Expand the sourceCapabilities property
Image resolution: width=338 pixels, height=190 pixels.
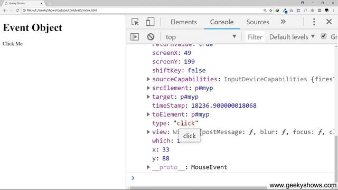148,79
